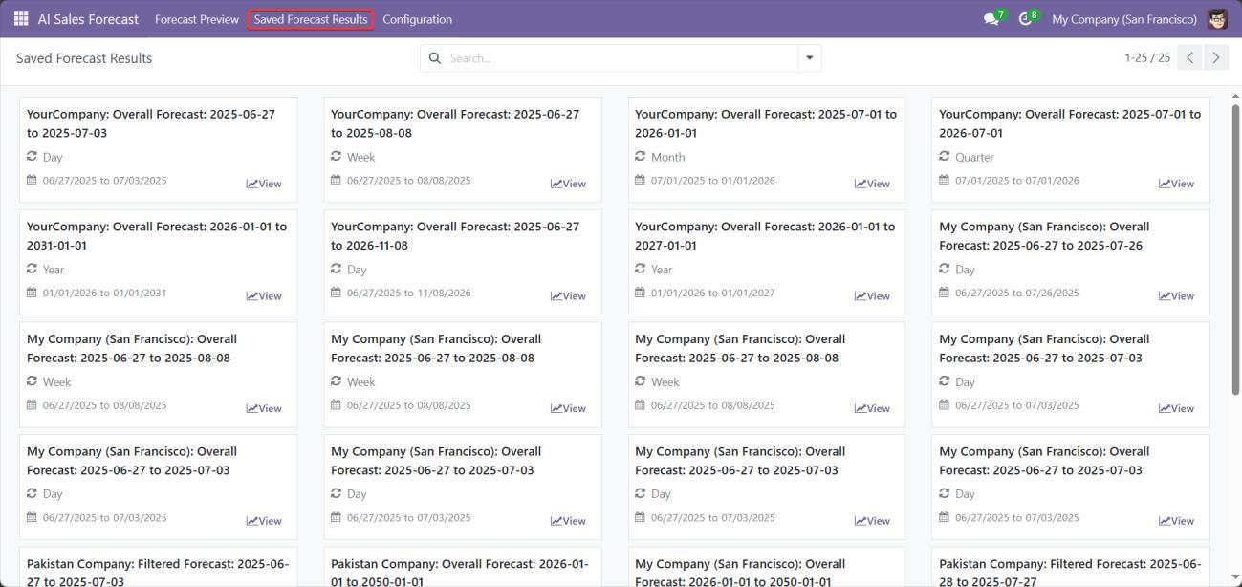
Task: Click the date range 06/27/2025 to 07/26/2025
Action: coord(1016,293)
